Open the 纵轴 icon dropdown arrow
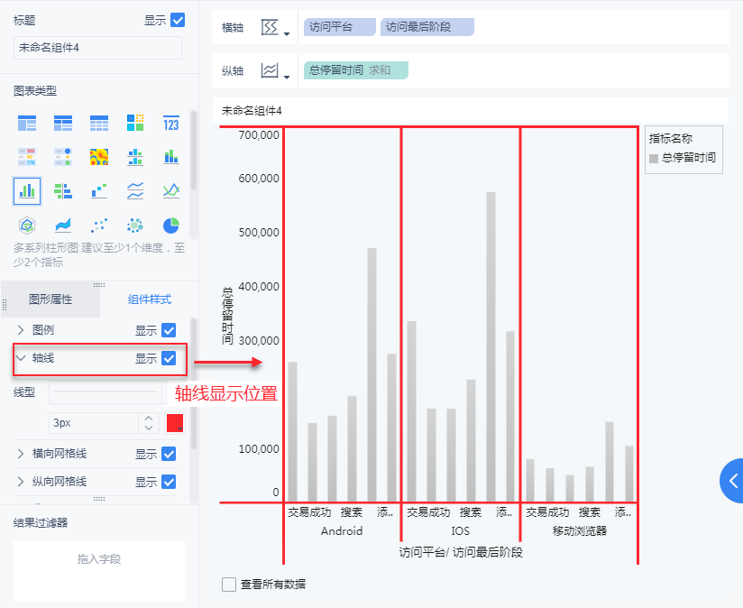The image size is (743, 608). coord(287,77)
